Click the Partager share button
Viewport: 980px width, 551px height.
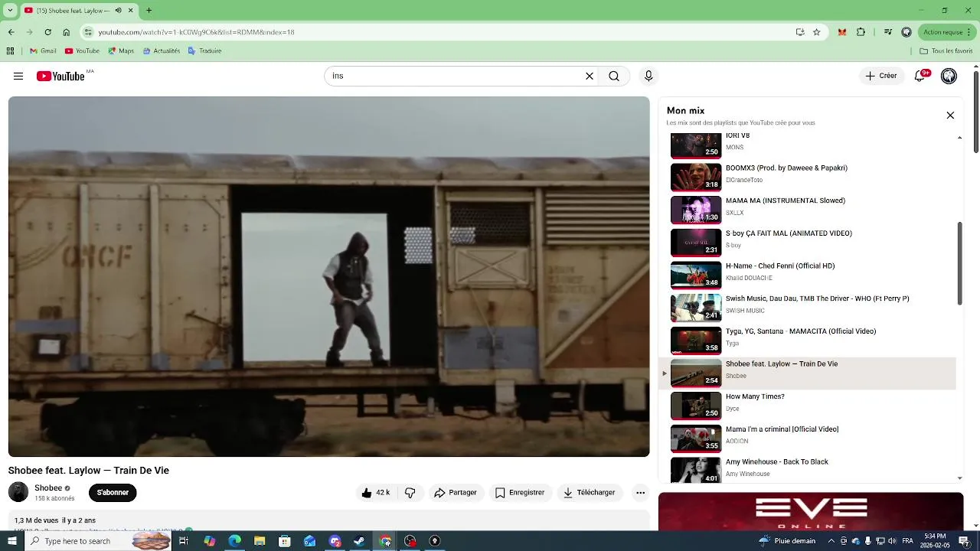456,493
